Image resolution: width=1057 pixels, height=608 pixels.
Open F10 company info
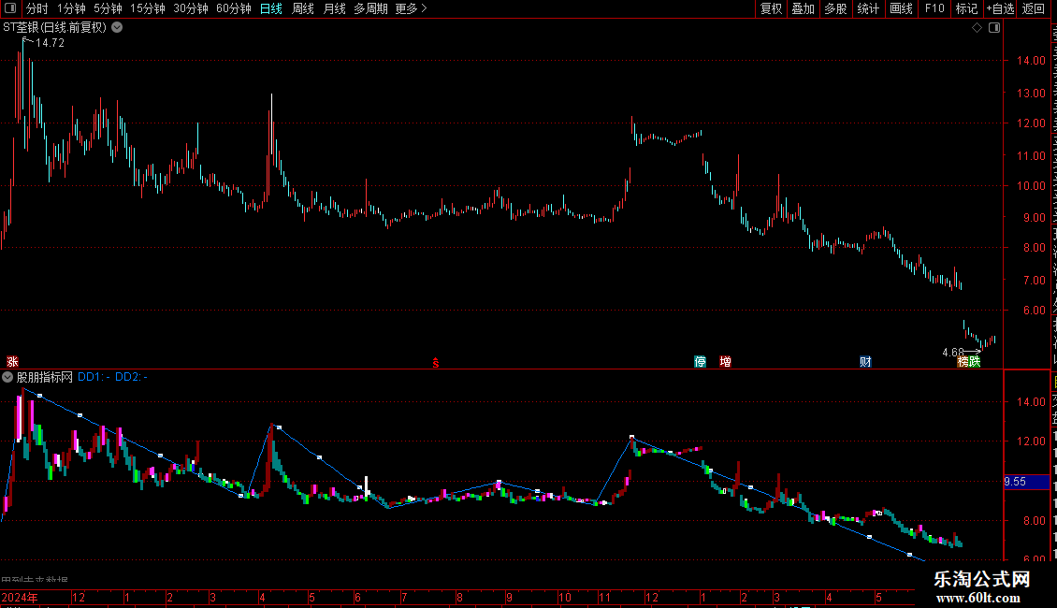point(934,8)
